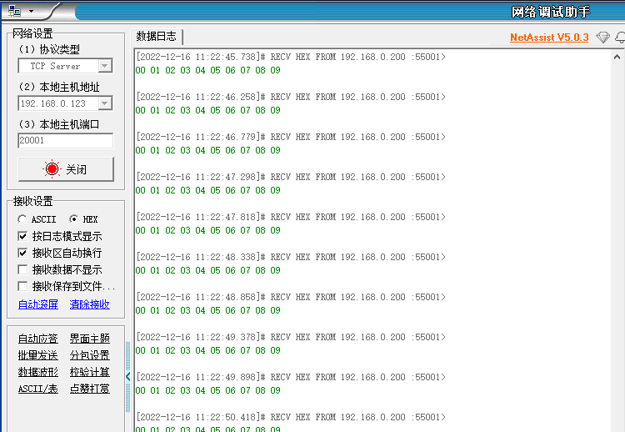Open the NetAssist V5.0.3 link
This screenshot has height=432, width=625.
pyautogui.click(x=548, y=38)
